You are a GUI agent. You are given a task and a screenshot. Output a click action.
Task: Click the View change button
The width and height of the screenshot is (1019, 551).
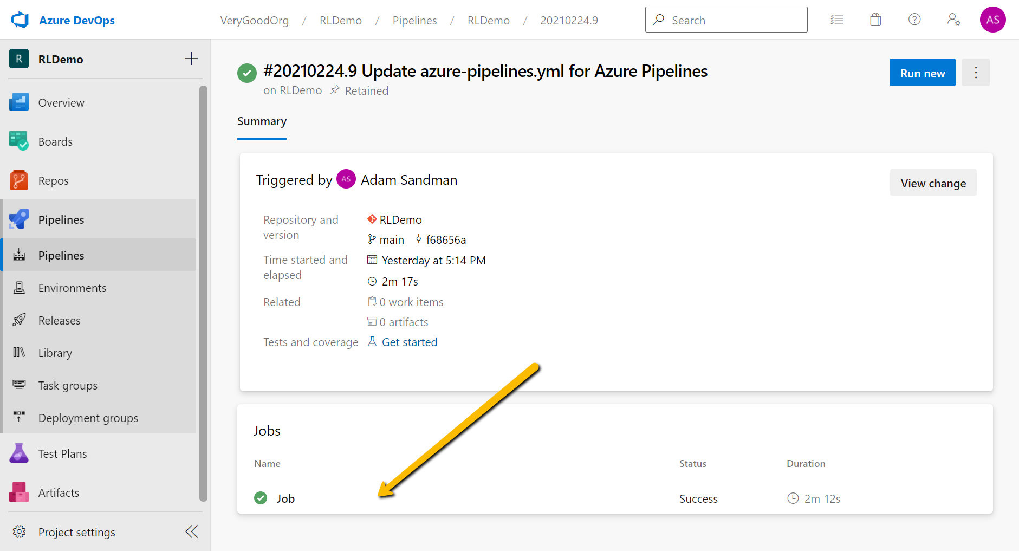933,183
